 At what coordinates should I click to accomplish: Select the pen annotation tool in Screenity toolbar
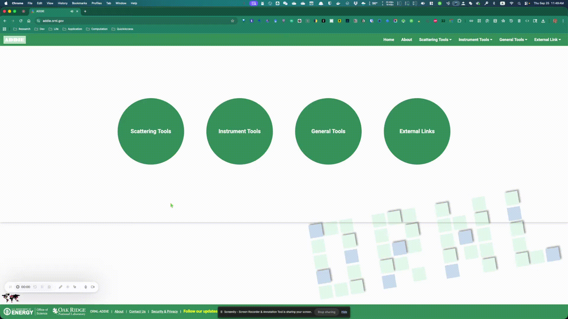pos(61,287)
